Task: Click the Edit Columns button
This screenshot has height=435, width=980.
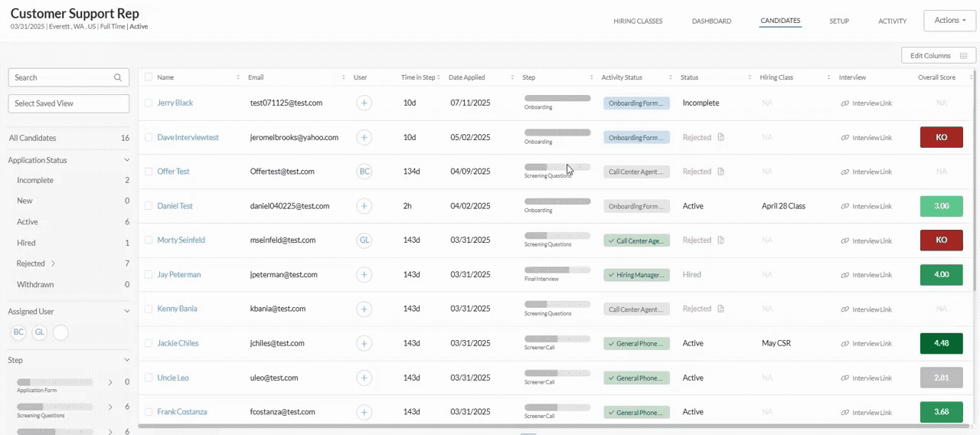Action: pyautogui.click(x=938, y=55)
